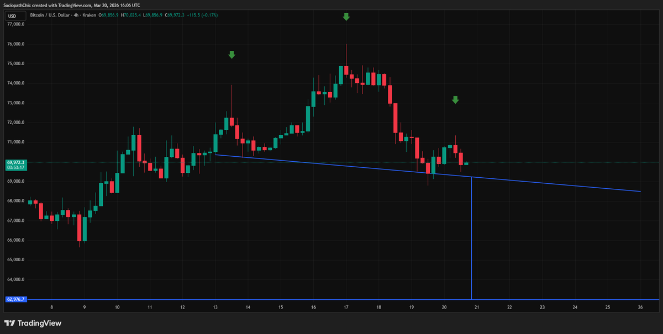Click the close value C69,972.3

coord(175,15)
